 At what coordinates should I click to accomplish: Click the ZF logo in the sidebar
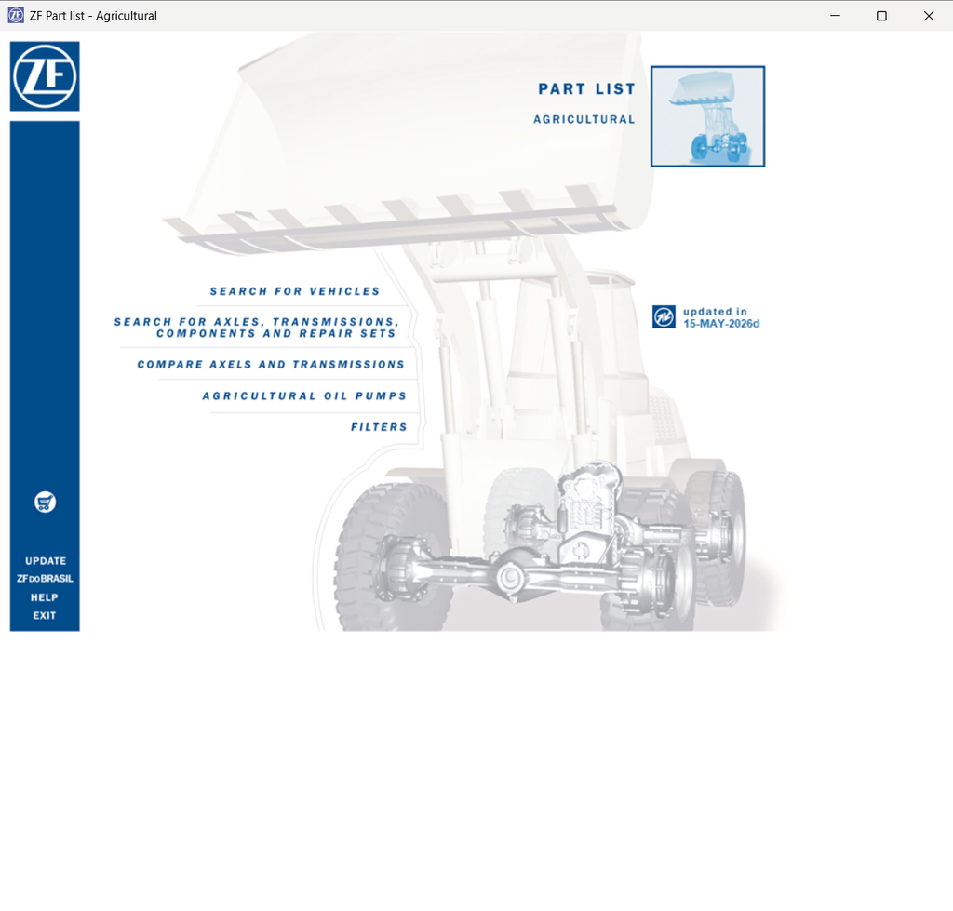tap(45, 76)
